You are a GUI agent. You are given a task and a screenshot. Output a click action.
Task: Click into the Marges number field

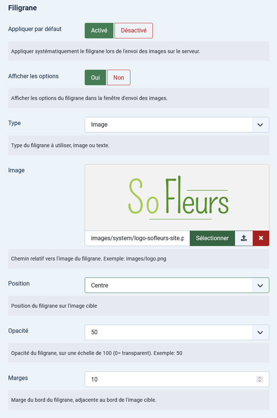[177, 379]
